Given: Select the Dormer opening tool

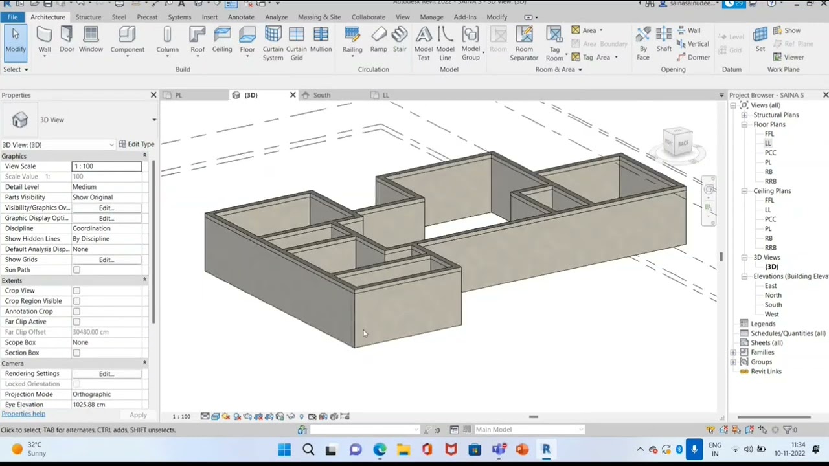Looking at the screenshot, I should click(x=694, y=58).
